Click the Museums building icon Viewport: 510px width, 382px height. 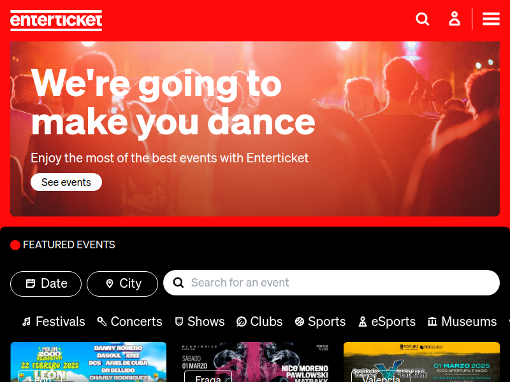coord(432,322)
